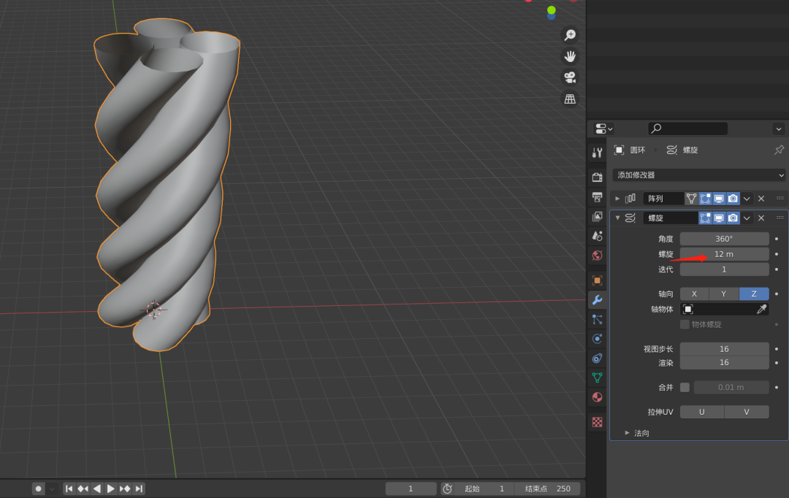Pick axis object with eyedropper icon

pos(761,310)
